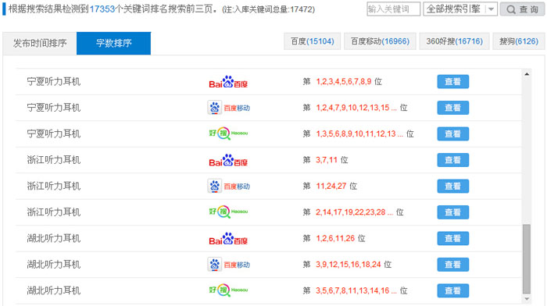The width and height of the screenshot is (547, 306).
Task: Filter by 搜狗(6126)
Action: pos(519,41)
